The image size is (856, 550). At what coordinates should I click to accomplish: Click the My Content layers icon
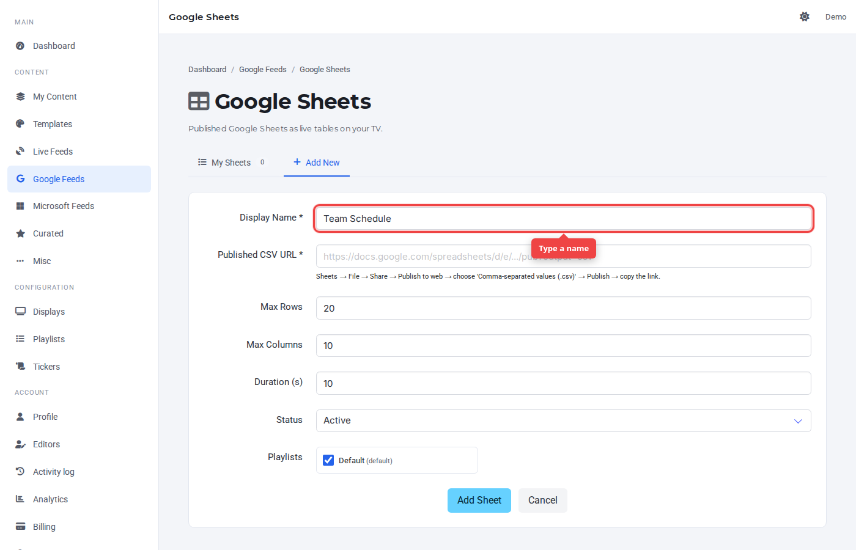point(20,97)
